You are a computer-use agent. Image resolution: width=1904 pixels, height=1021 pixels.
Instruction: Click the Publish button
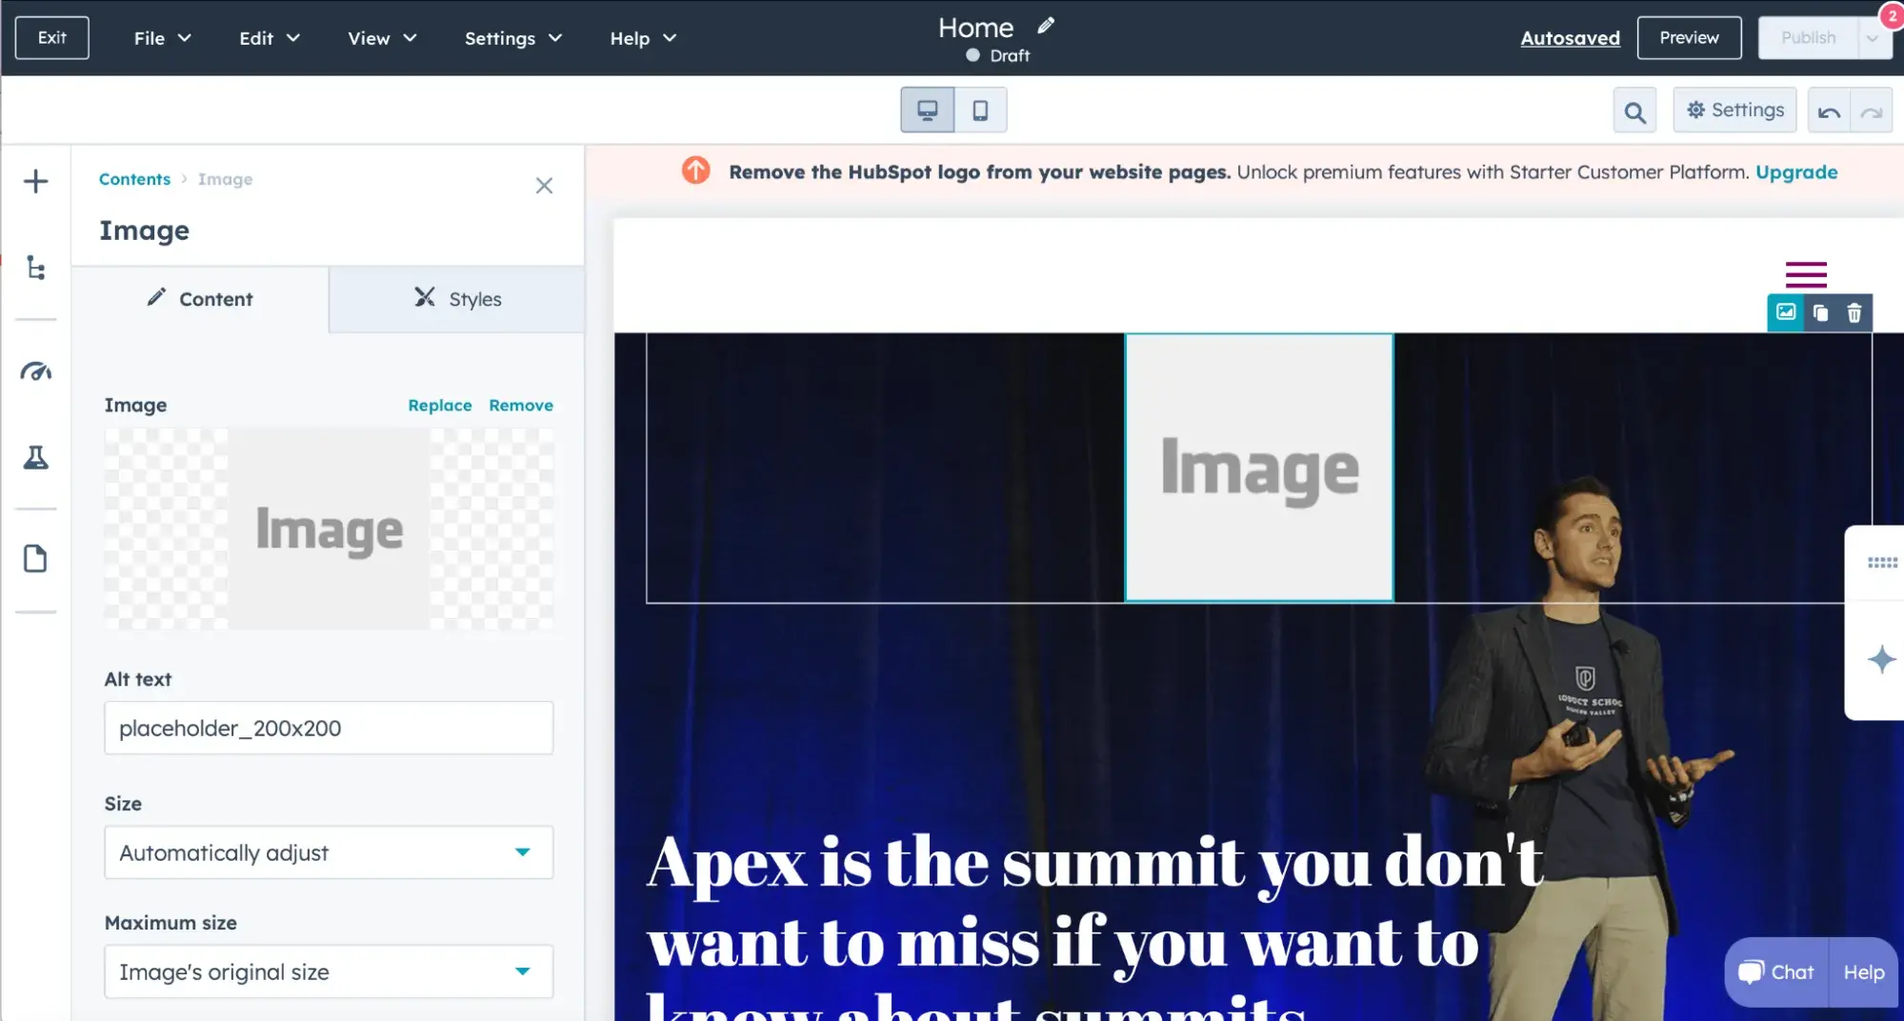coord(1808,38)
